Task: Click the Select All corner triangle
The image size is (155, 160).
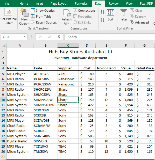Action: 4,45
